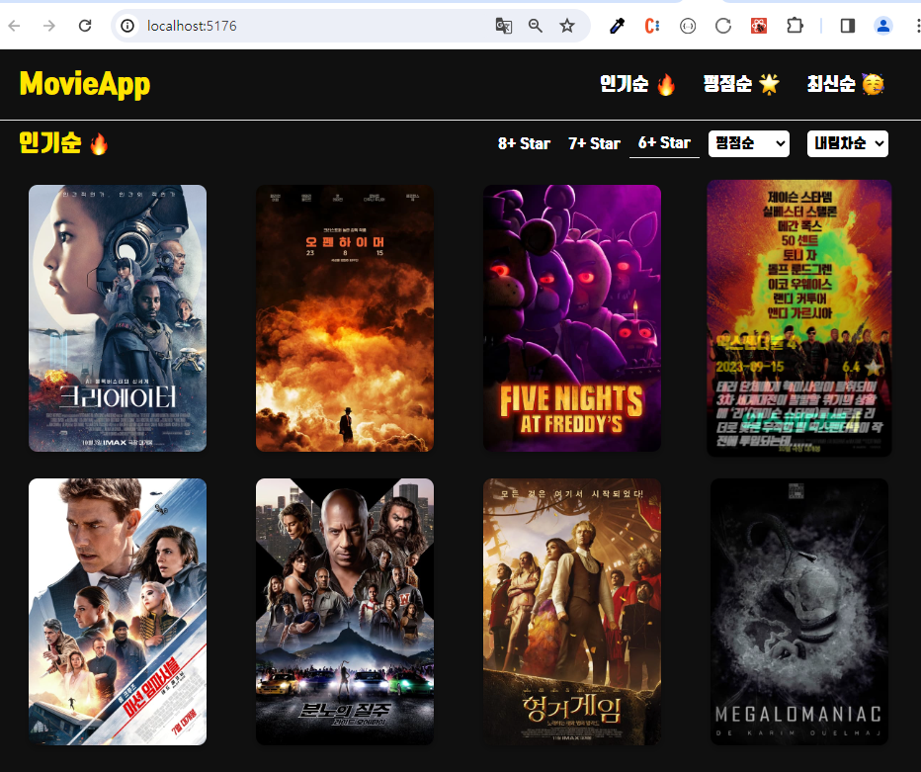Viewport: 921px width, 772px height.
Task: Open the 오펜하이머 movie poster
Action: pos(345,318)
